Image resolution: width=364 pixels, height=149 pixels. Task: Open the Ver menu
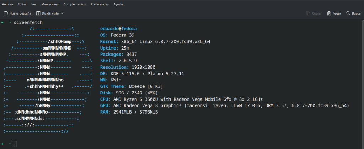34,4
